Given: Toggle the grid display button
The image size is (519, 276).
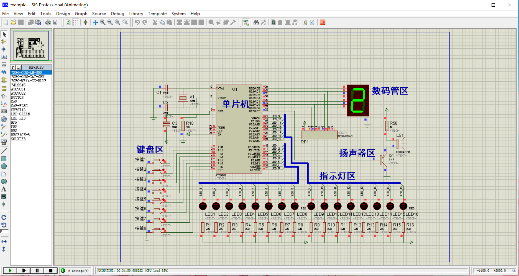Looking at the screenshot, I should tap(76, 22).
